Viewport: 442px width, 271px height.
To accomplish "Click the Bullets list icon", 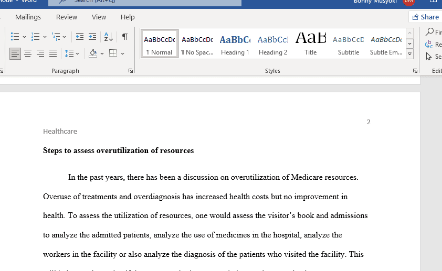I will point(15,37).
